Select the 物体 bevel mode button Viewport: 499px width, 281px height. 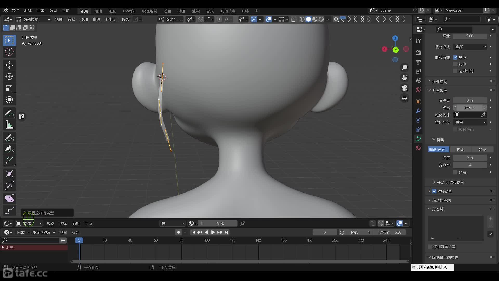pyautogui.click(x=460, y=150)
